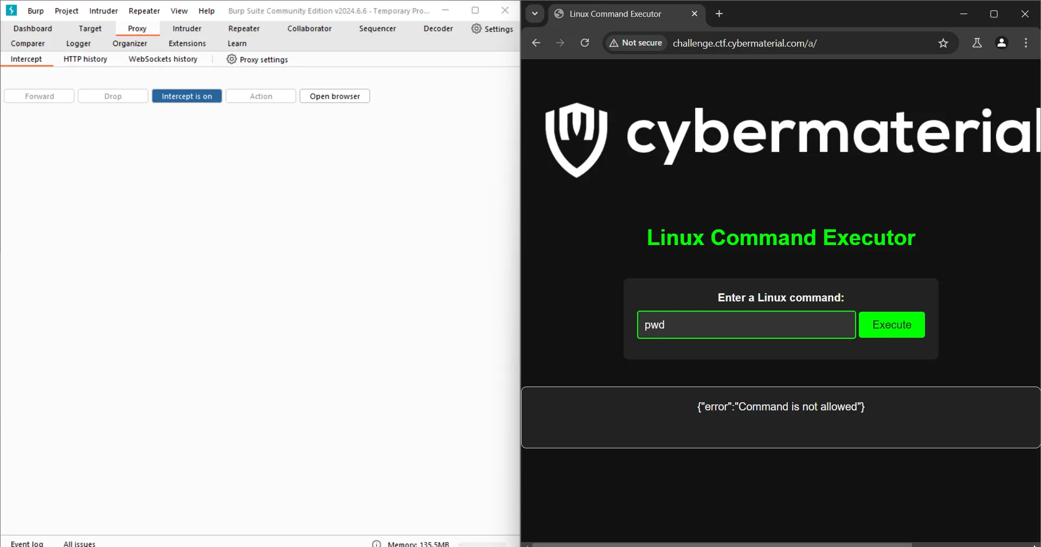Click the Open browser button
1041x547 pixels.
335,96
